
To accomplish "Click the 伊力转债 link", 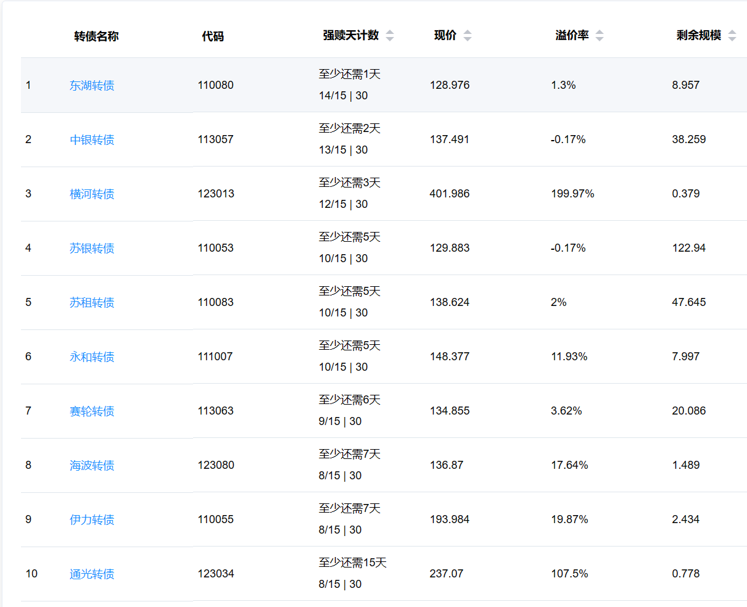I will coord(92,520).
